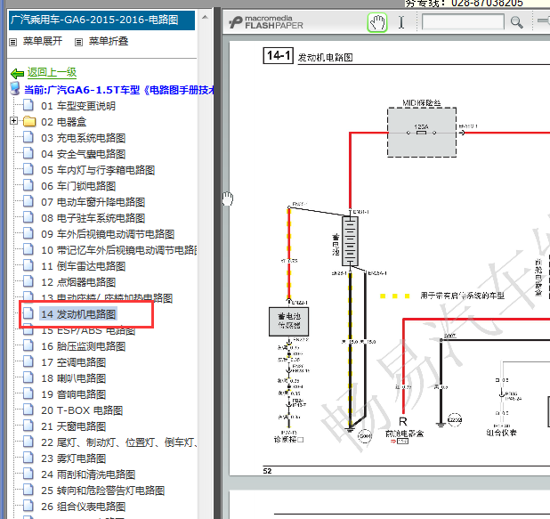Click the green back arrow icon
550x519 pixels.
coord(17,73)
